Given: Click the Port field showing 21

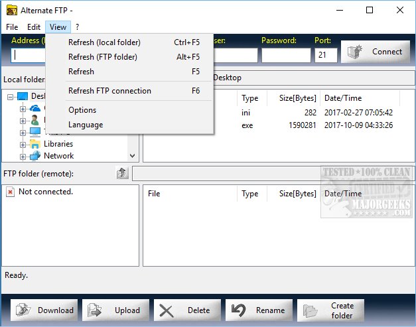Looking at the screenshot, I should 326,56.
